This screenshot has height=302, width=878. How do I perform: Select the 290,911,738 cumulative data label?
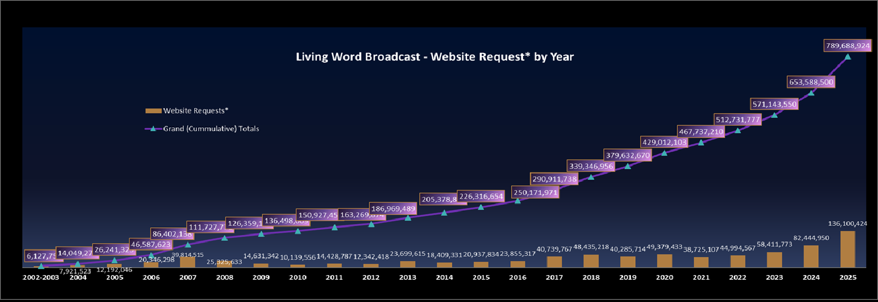tap(554, 179)
